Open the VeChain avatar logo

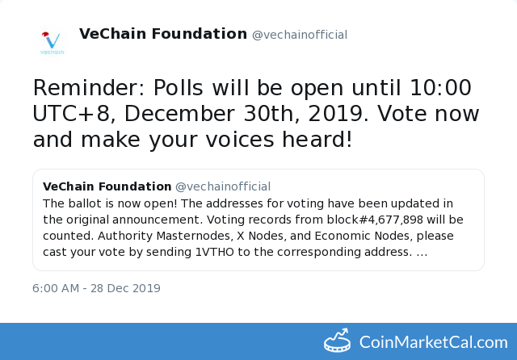52,43
